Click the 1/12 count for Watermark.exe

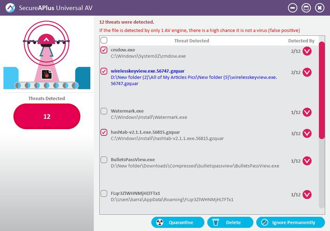(x=296, y=112)
